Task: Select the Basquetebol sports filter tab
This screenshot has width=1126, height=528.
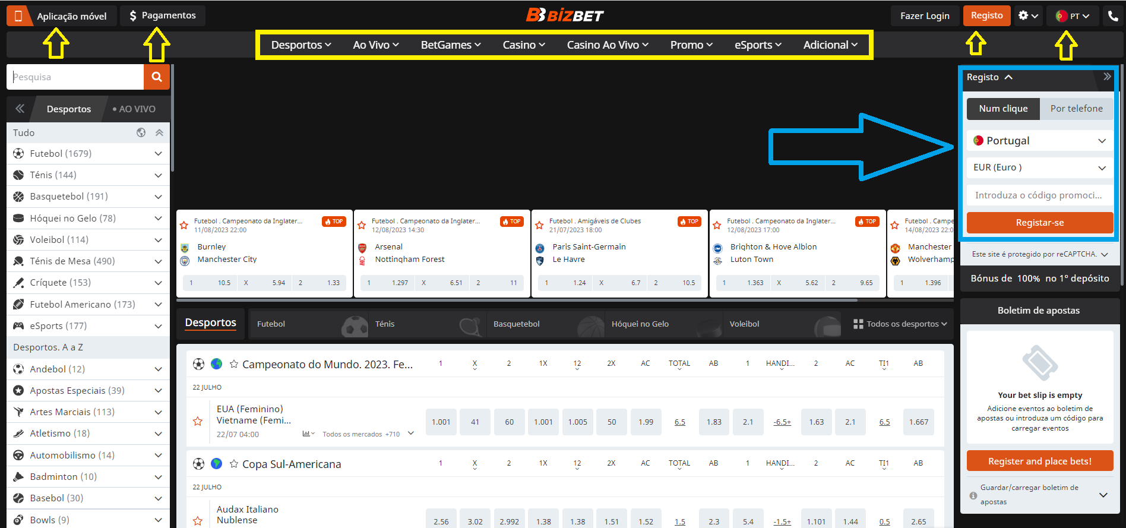Action: (545, 324)
